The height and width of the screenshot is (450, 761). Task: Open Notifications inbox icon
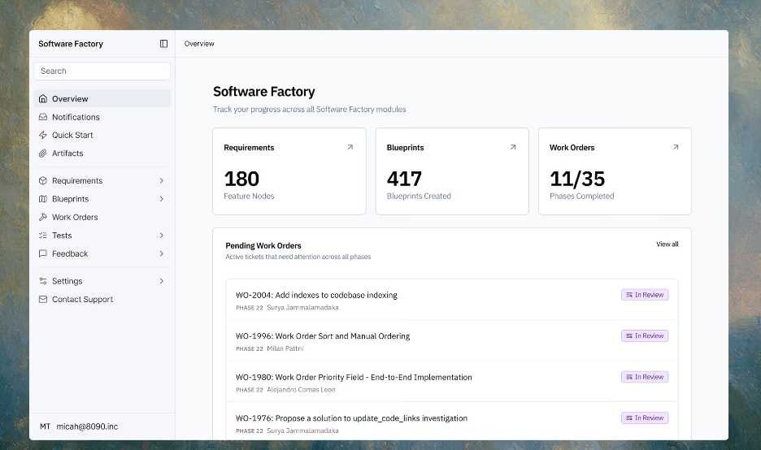tap(43, 117)
